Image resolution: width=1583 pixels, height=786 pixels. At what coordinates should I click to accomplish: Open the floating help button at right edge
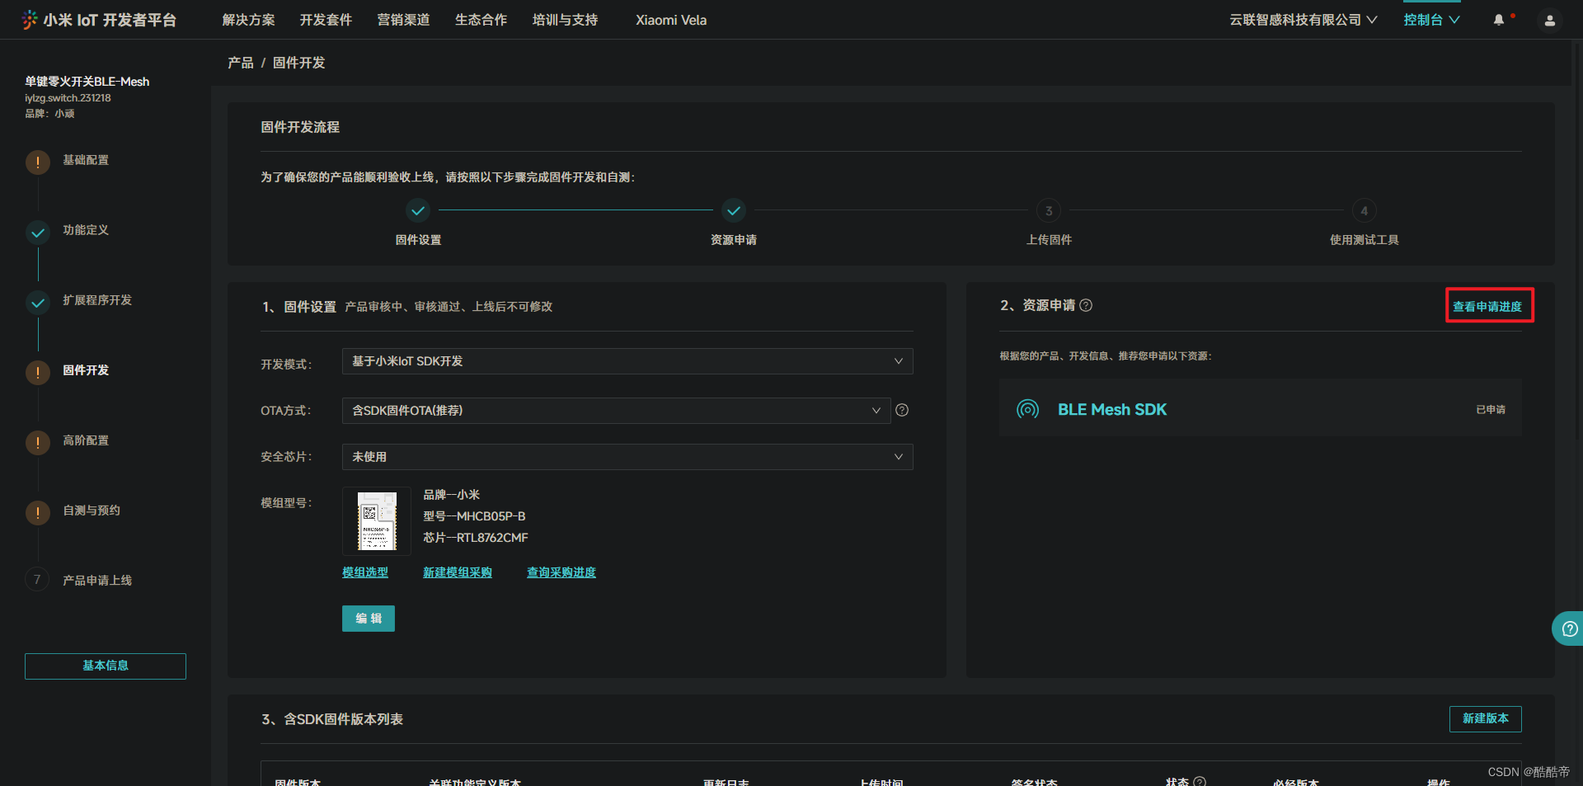pyautogui.click(x=1567, y=628)
